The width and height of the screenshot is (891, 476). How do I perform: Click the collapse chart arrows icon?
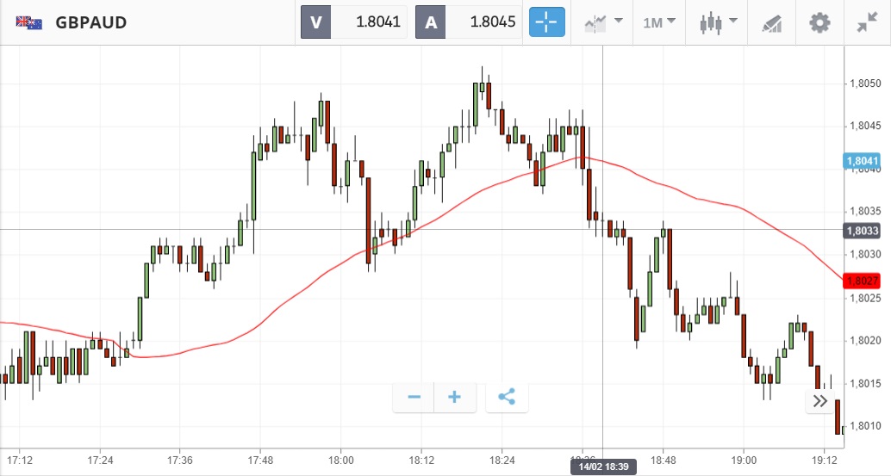point(866,22)
